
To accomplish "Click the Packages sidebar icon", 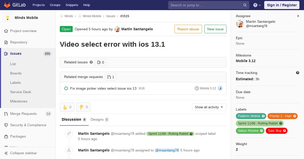I will [6, 136].
